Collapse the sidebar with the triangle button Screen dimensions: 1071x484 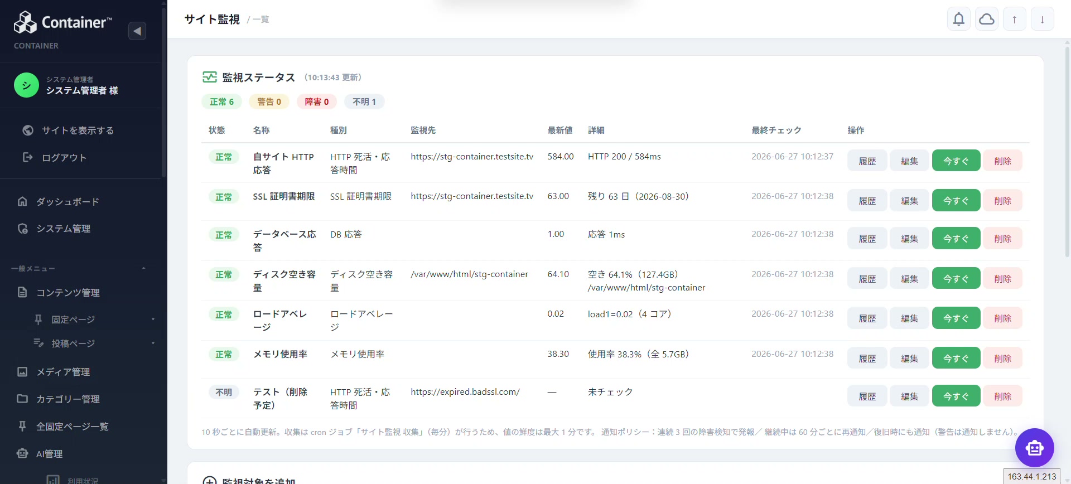point(137,31)
